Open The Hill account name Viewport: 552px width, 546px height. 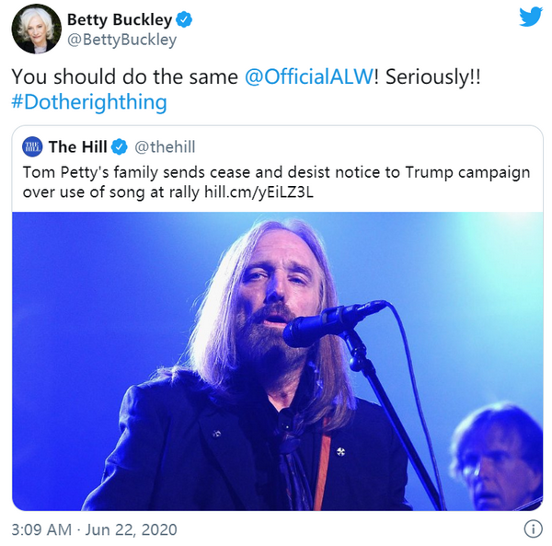(x=76, y=147)
